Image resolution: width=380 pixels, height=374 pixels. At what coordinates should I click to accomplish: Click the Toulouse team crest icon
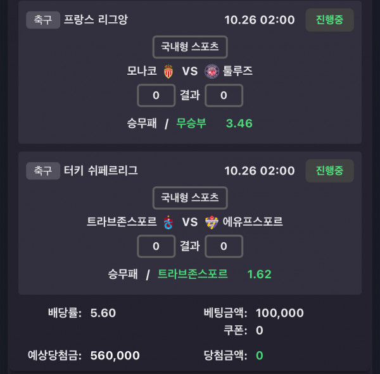(x=212, y=71)
